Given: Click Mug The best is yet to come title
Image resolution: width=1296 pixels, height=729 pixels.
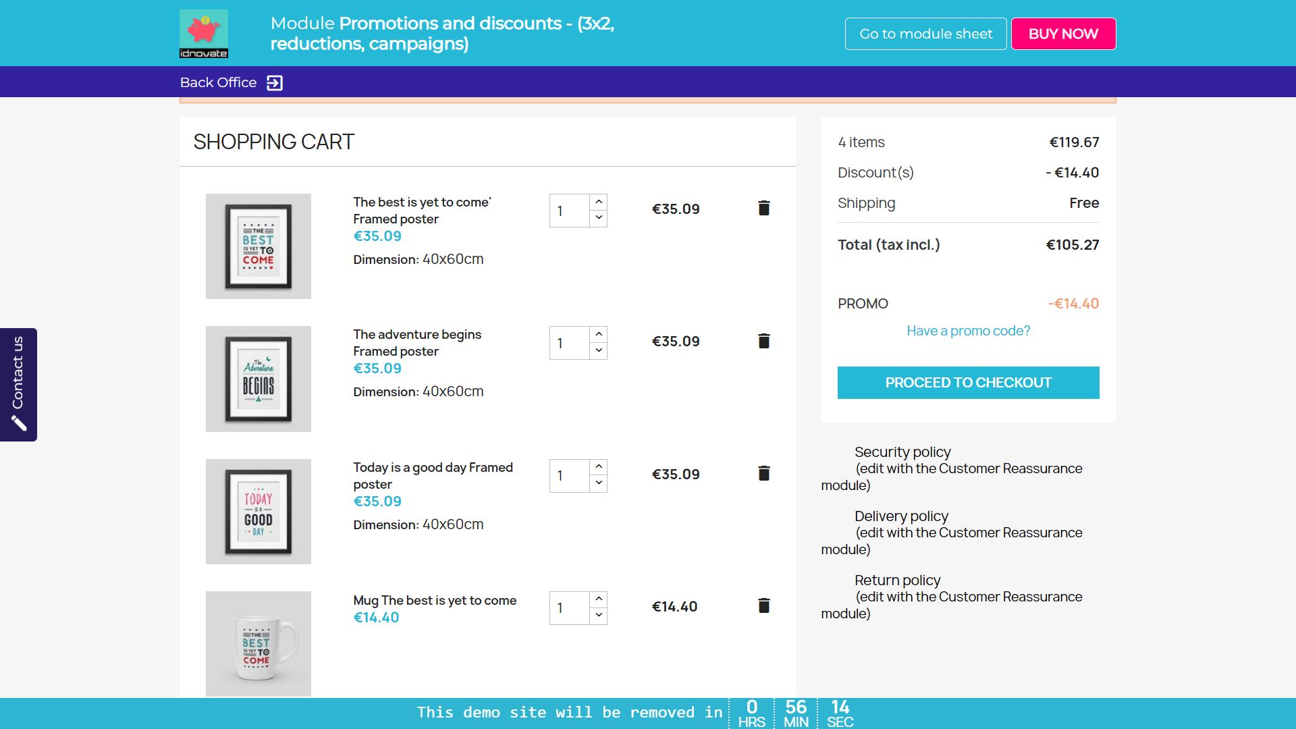Looking at the screenshot, I should pos(435,600).
